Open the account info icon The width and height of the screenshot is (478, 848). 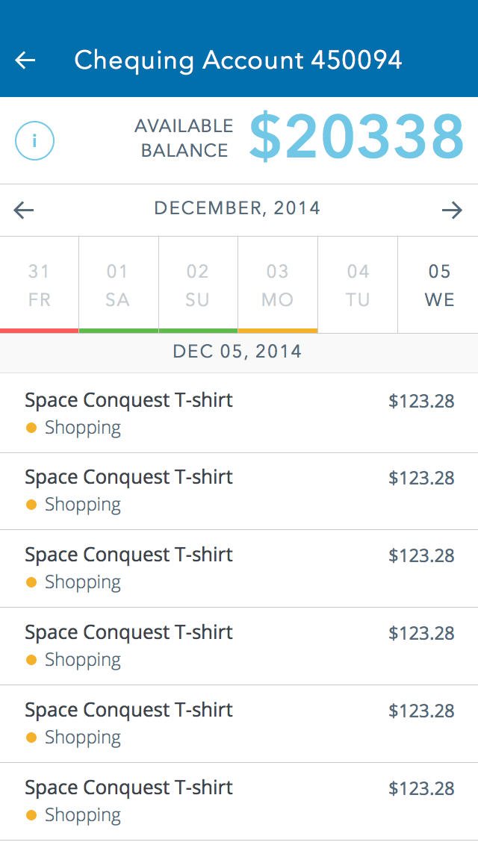tap(35, 140)
